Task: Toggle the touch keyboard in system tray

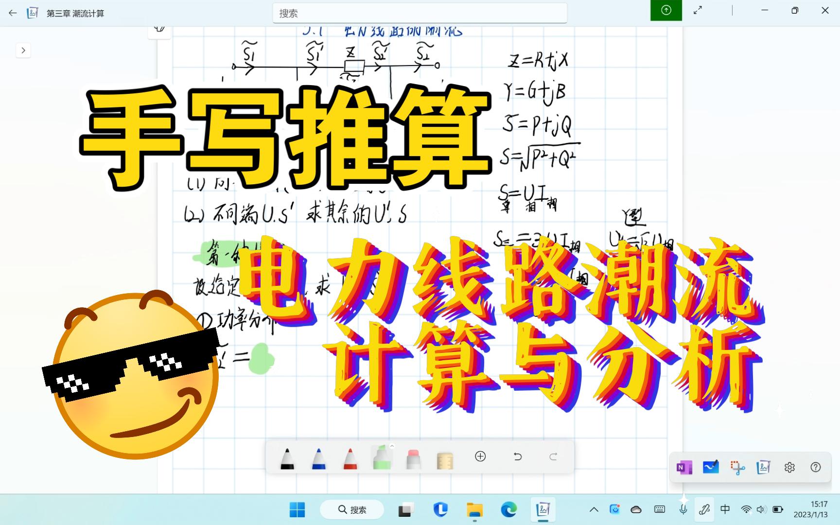Action: point(659,509)
